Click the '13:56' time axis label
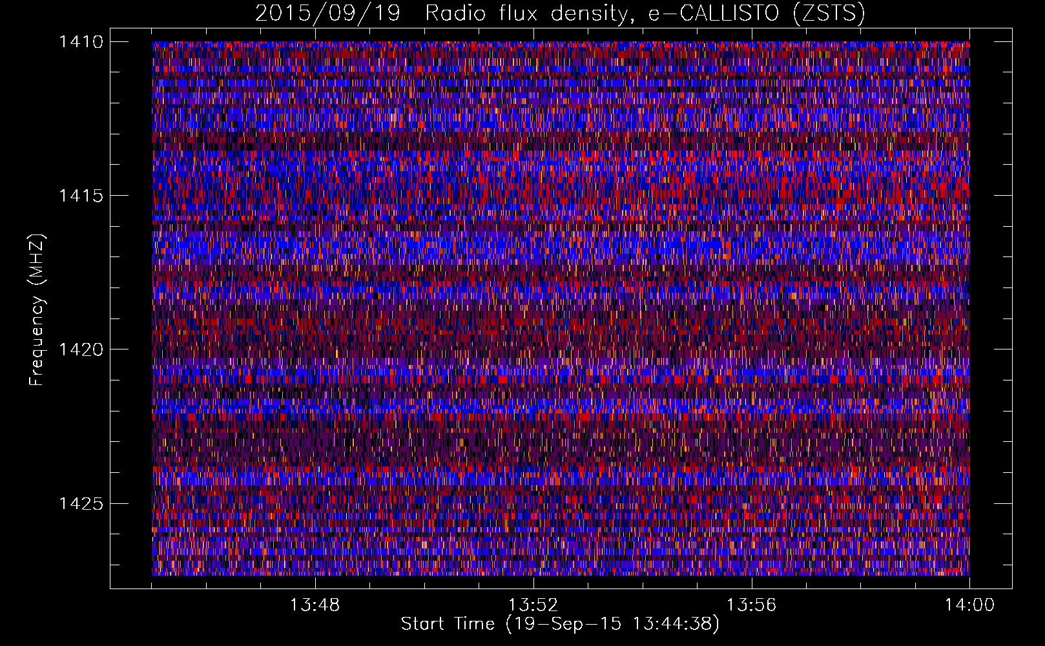 751,605
